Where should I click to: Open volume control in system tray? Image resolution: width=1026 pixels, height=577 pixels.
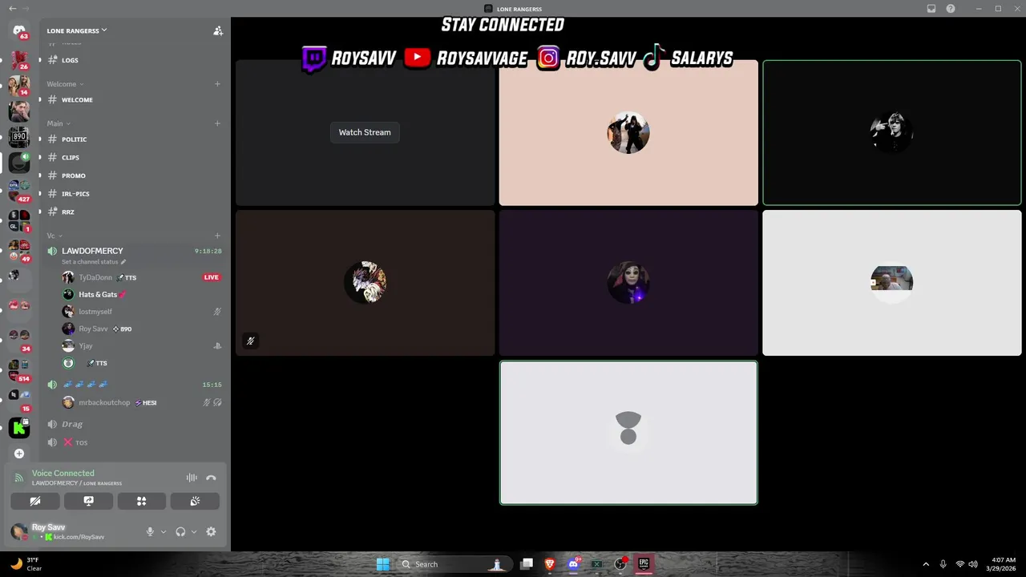pyautogui.click(x=973, y=564)
